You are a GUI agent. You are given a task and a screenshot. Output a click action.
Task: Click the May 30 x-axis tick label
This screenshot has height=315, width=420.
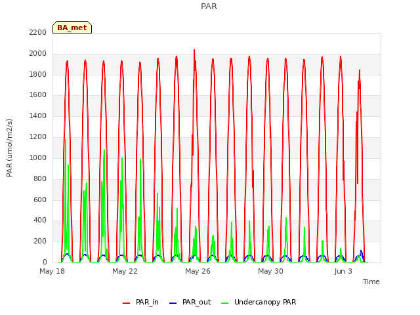[270, 271]
